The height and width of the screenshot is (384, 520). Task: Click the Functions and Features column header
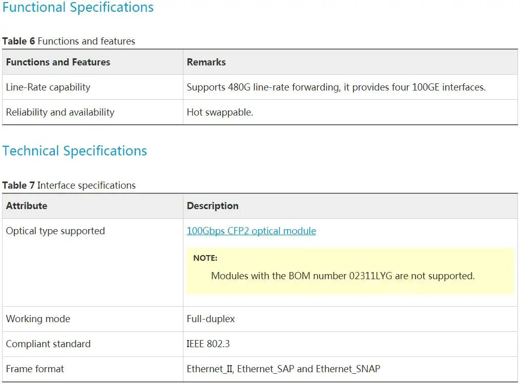[58, 62]
